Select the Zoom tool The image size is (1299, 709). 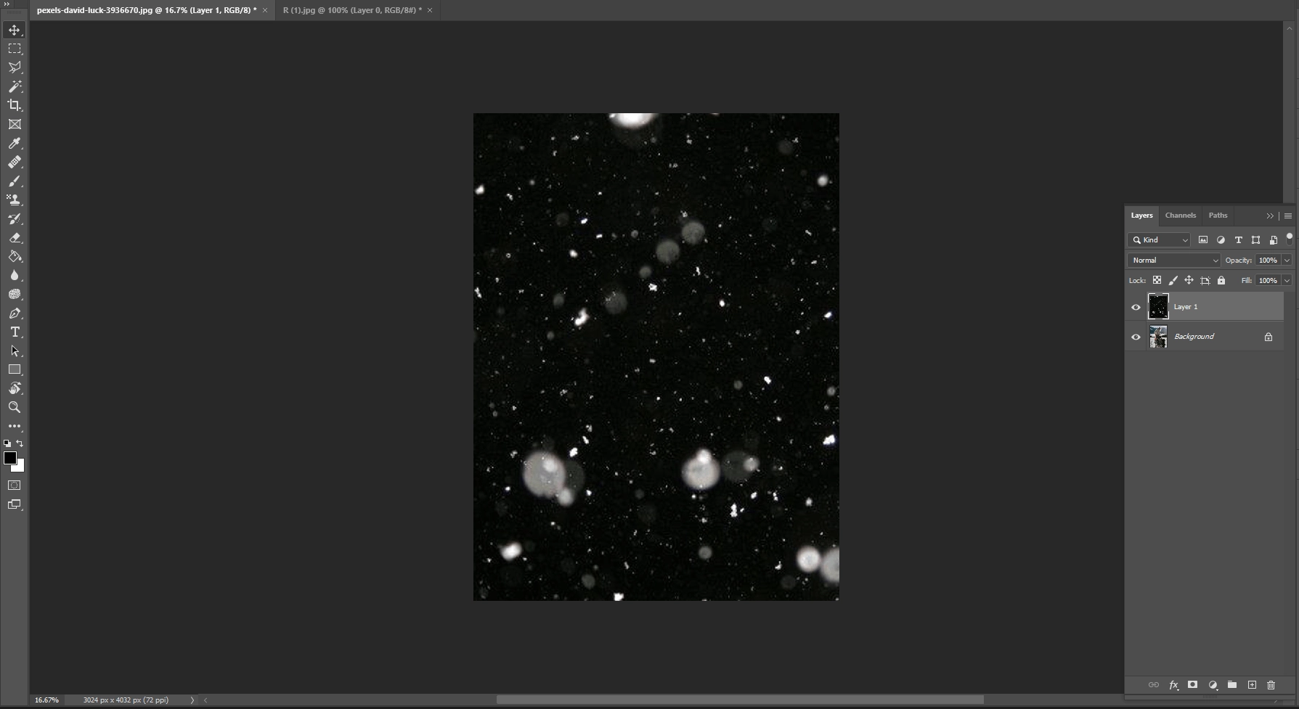coord(15,407)
